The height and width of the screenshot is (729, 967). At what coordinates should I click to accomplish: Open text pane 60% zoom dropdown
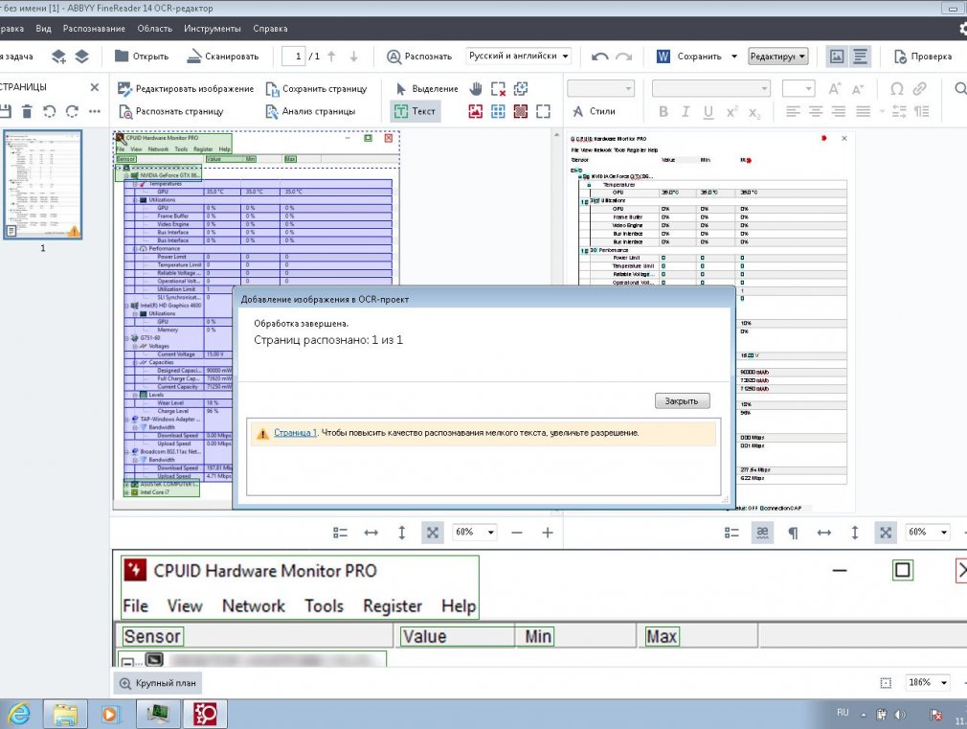coord(928,532)
